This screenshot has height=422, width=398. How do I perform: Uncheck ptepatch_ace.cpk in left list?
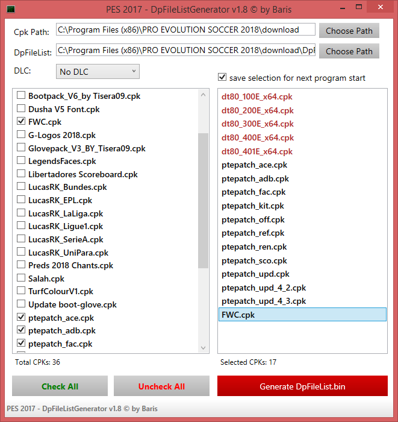21,317
